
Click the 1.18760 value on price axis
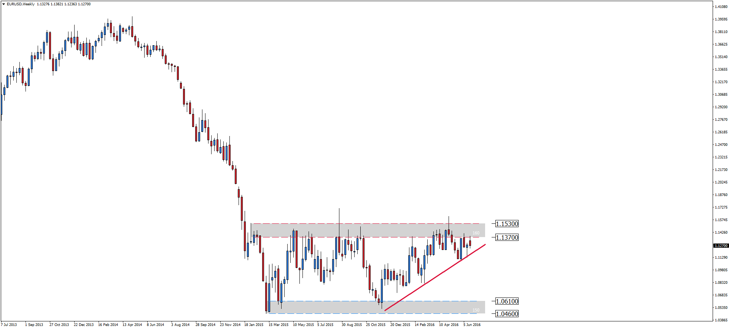tap(721, 195)
